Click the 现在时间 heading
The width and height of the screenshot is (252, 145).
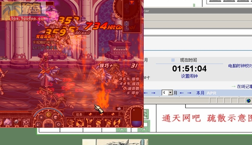click(x=188, y=60)
